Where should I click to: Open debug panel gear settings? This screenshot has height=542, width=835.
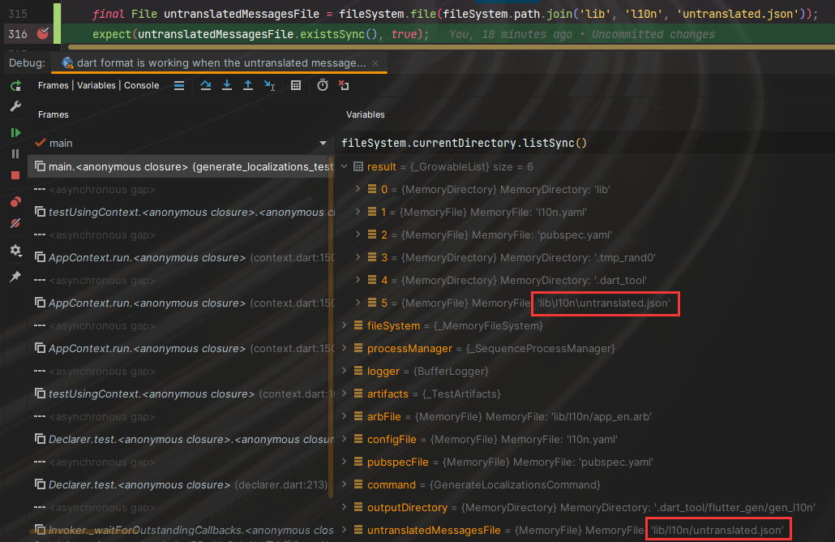click(15, 250)
